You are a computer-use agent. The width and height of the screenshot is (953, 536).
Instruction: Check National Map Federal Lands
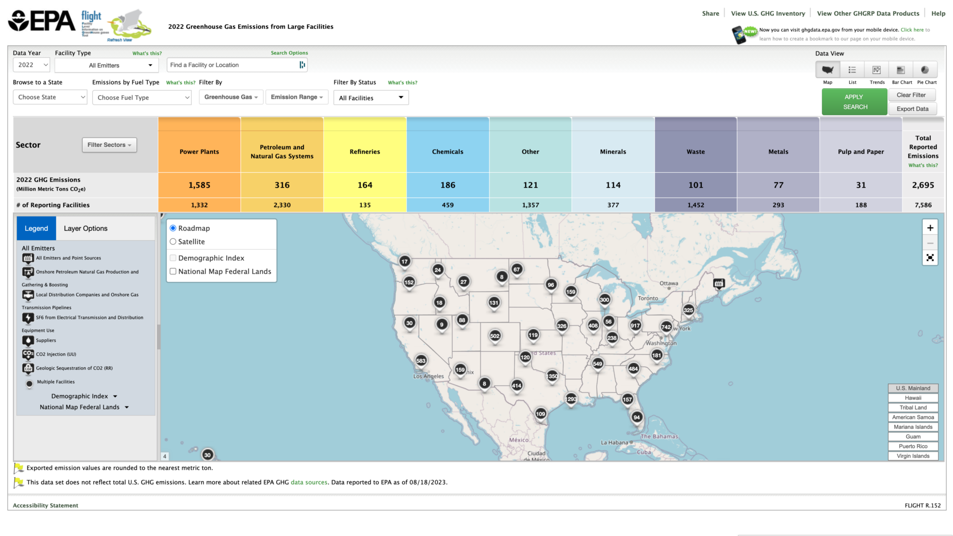(173, 271)
